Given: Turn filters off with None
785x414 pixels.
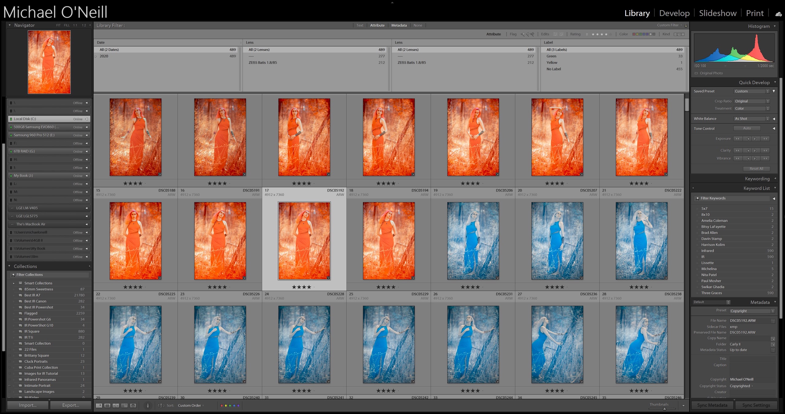Looking at the screenshot, I should point(418,25).
